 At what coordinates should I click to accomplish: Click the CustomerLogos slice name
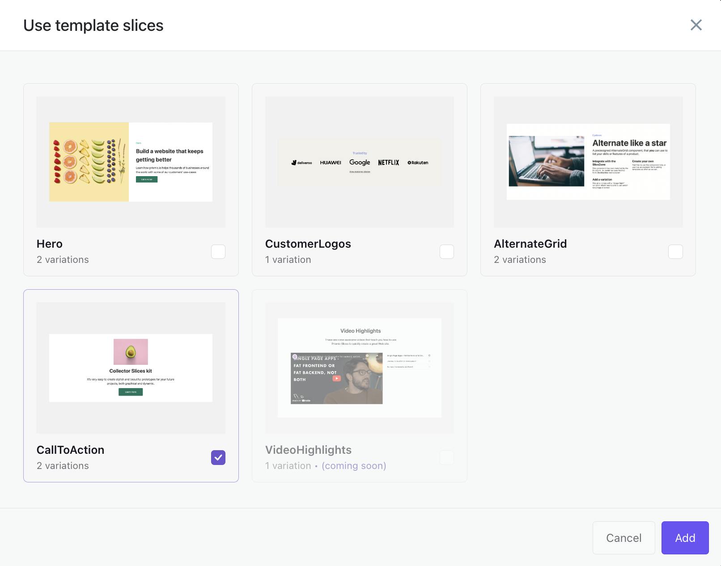click(x=308, y=244)
